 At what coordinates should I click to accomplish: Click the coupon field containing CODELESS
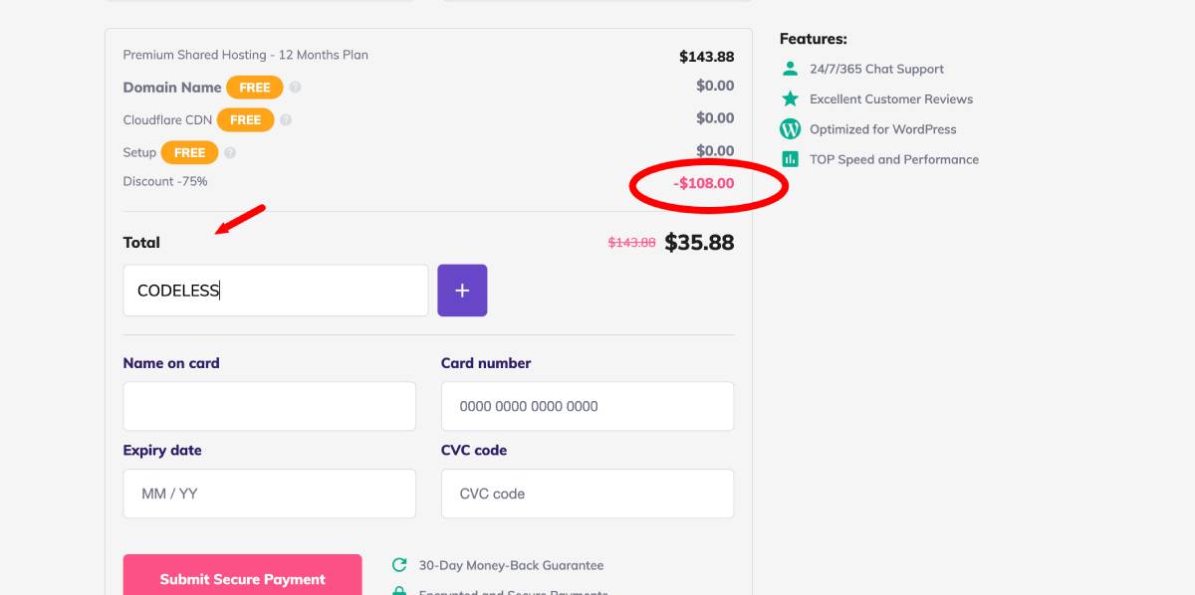tap(276, 291)
